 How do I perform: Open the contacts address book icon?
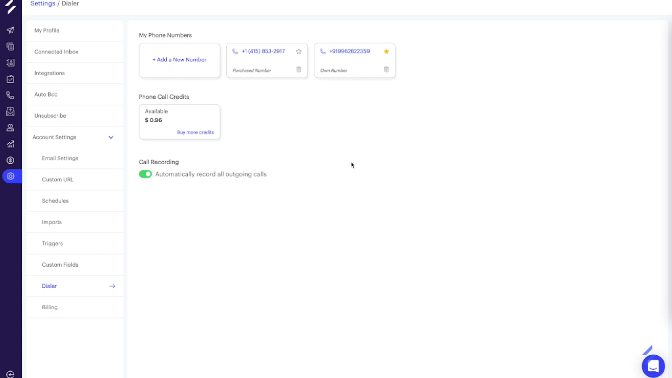click(x=10, y=63)
